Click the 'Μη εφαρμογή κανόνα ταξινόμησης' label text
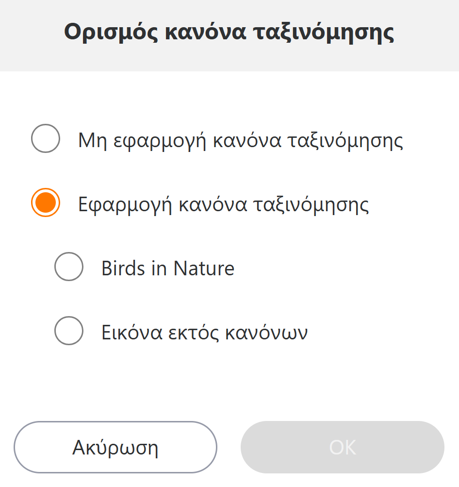Viewport: 459px width, 487px height. pos(241,140)
